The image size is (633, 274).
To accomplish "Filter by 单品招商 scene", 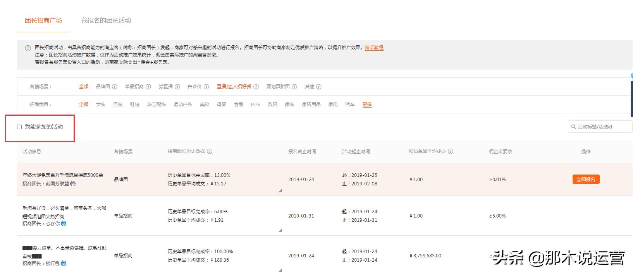I will [134, 87].
